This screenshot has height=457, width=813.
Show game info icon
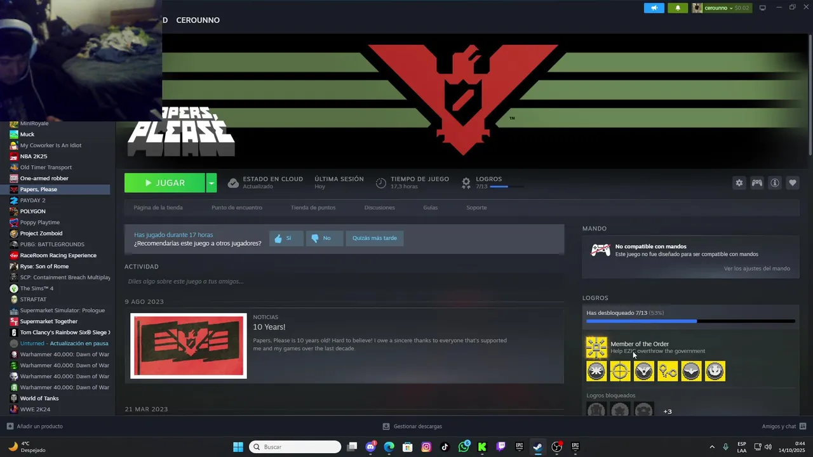pyautogui.click(x=774, y=183)
